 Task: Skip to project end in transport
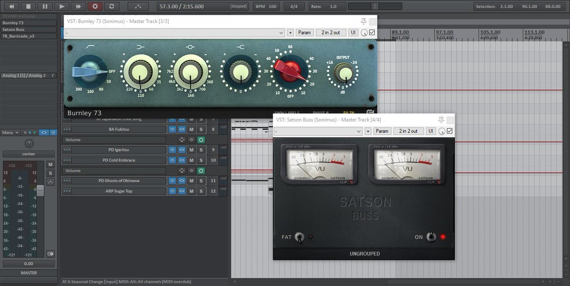(78, 6)
